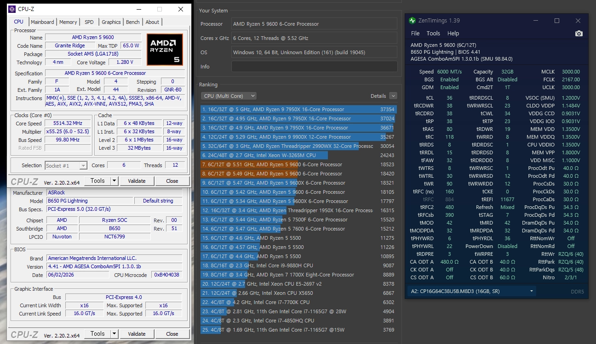Click the AGESA ComboAm5PI version line in ZenTimings

tap(461, 59)
